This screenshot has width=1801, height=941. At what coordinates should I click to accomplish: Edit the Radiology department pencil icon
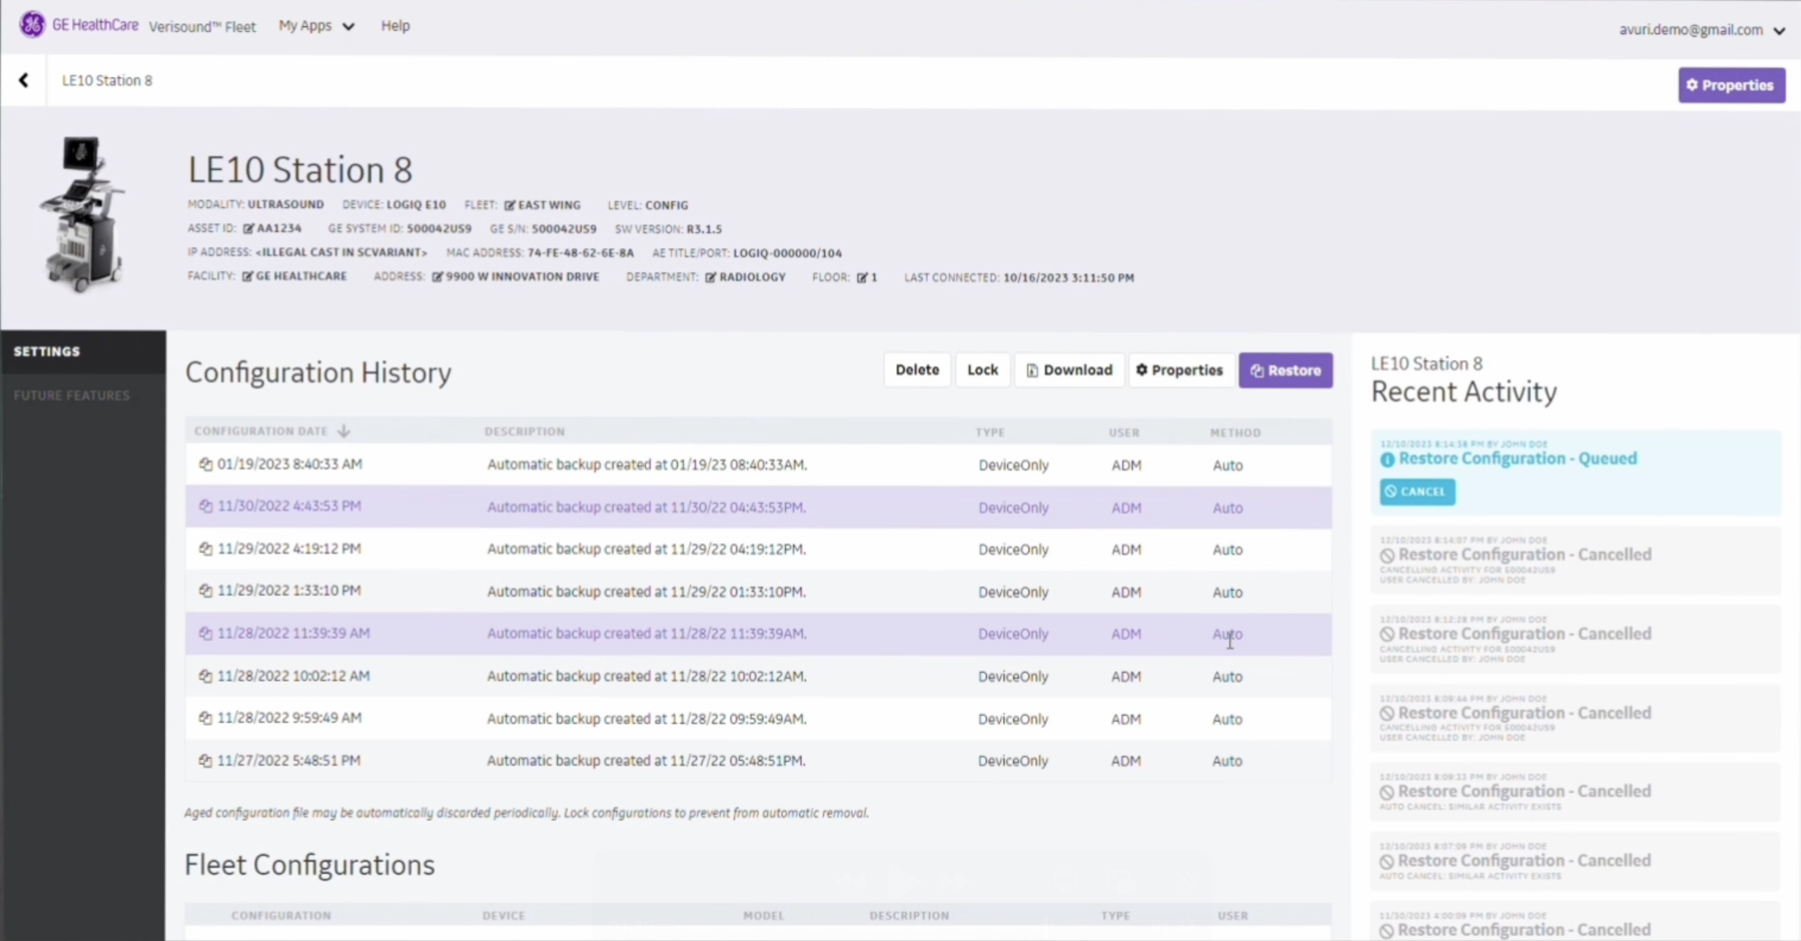pos(710,277)
